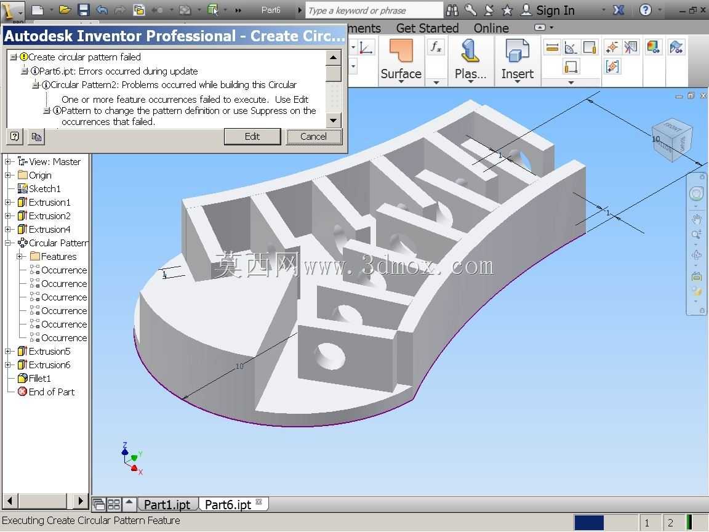Image resolution: width=709 pixels, height=532 pixels.
Task: Select the Measure Angle icon
Action: click(571, 47)
